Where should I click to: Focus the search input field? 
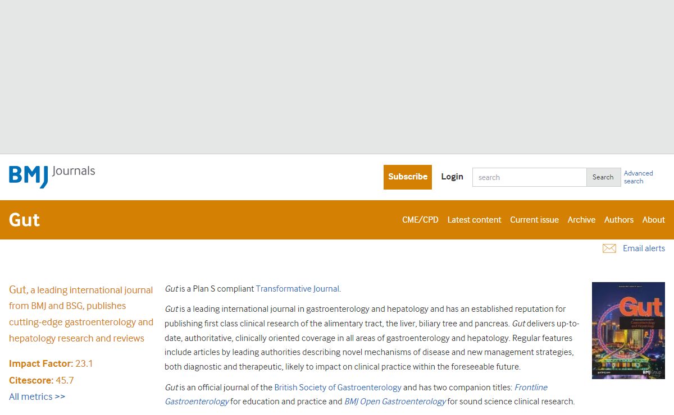pos(529,177)
